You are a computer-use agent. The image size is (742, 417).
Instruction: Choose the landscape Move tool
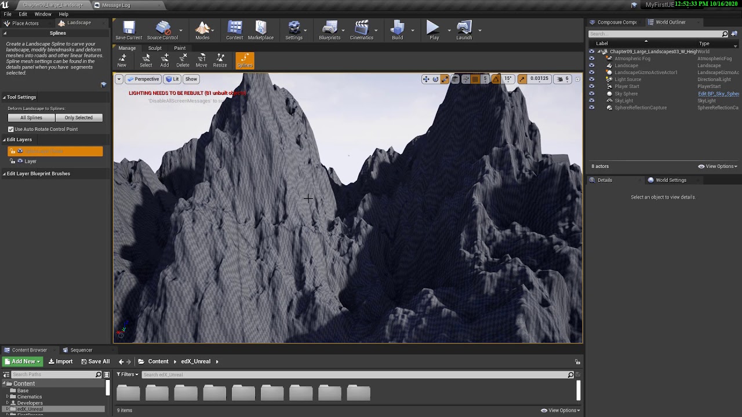[x=201, y=60]
